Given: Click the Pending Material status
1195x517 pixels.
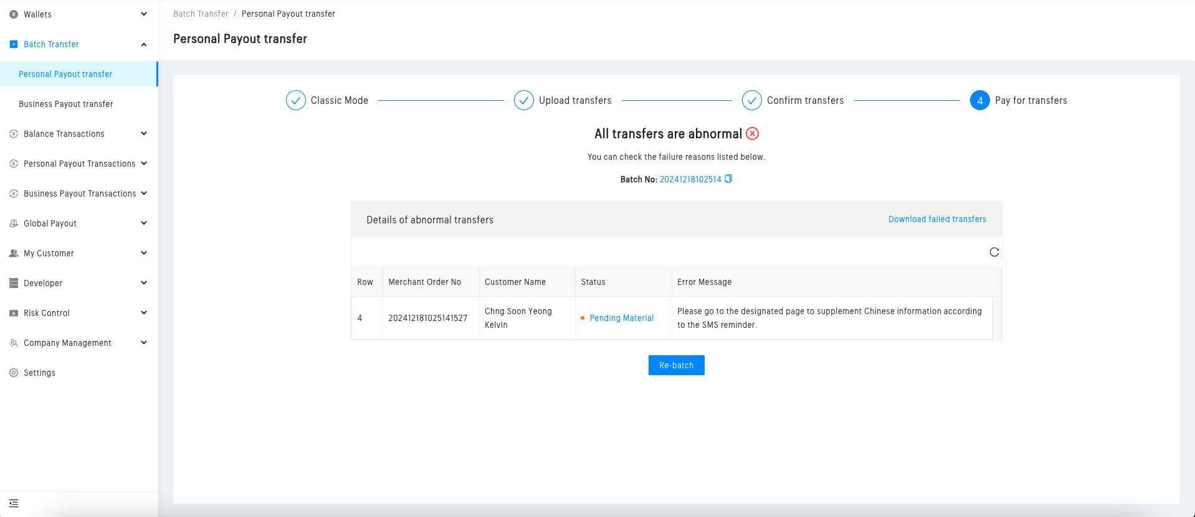Looking at the screenshot, I should click(621, 318).
